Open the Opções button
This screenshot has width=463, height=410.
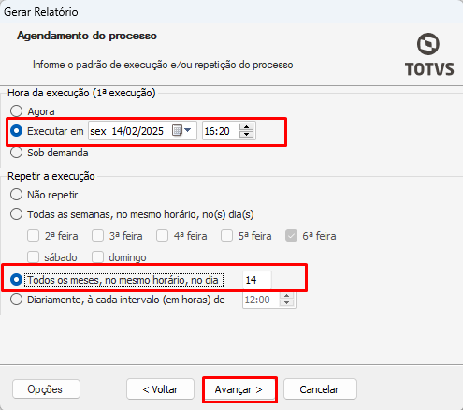(x=46, y=389)
